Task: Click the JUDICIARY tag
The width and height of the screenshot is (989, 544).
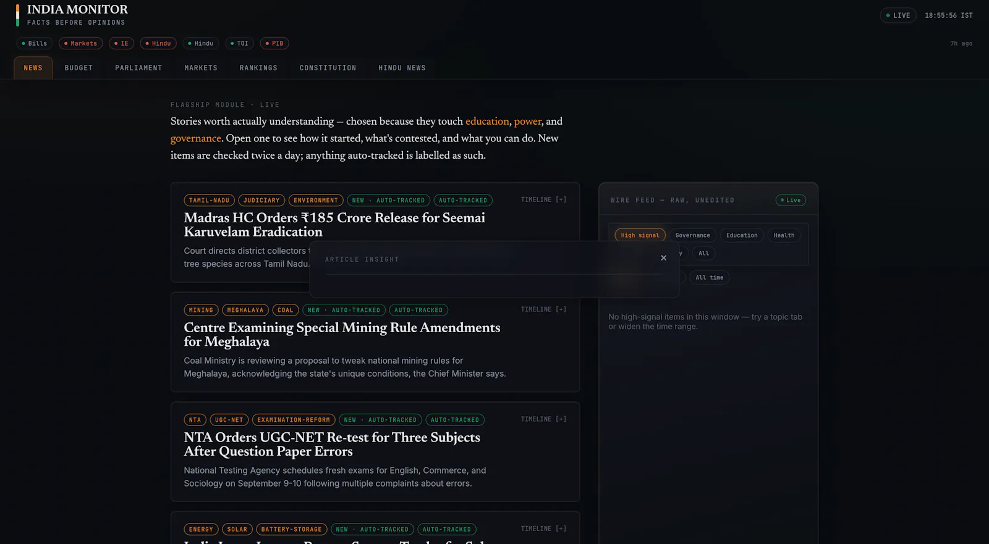Action: (261, 200)
